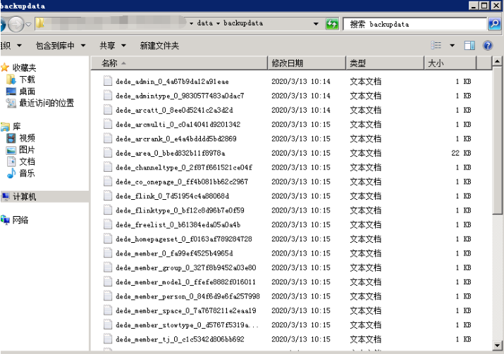Select the file dede_area_0_bbed832b11f8978a
504x354 pixels.
[x=170, y=153]
